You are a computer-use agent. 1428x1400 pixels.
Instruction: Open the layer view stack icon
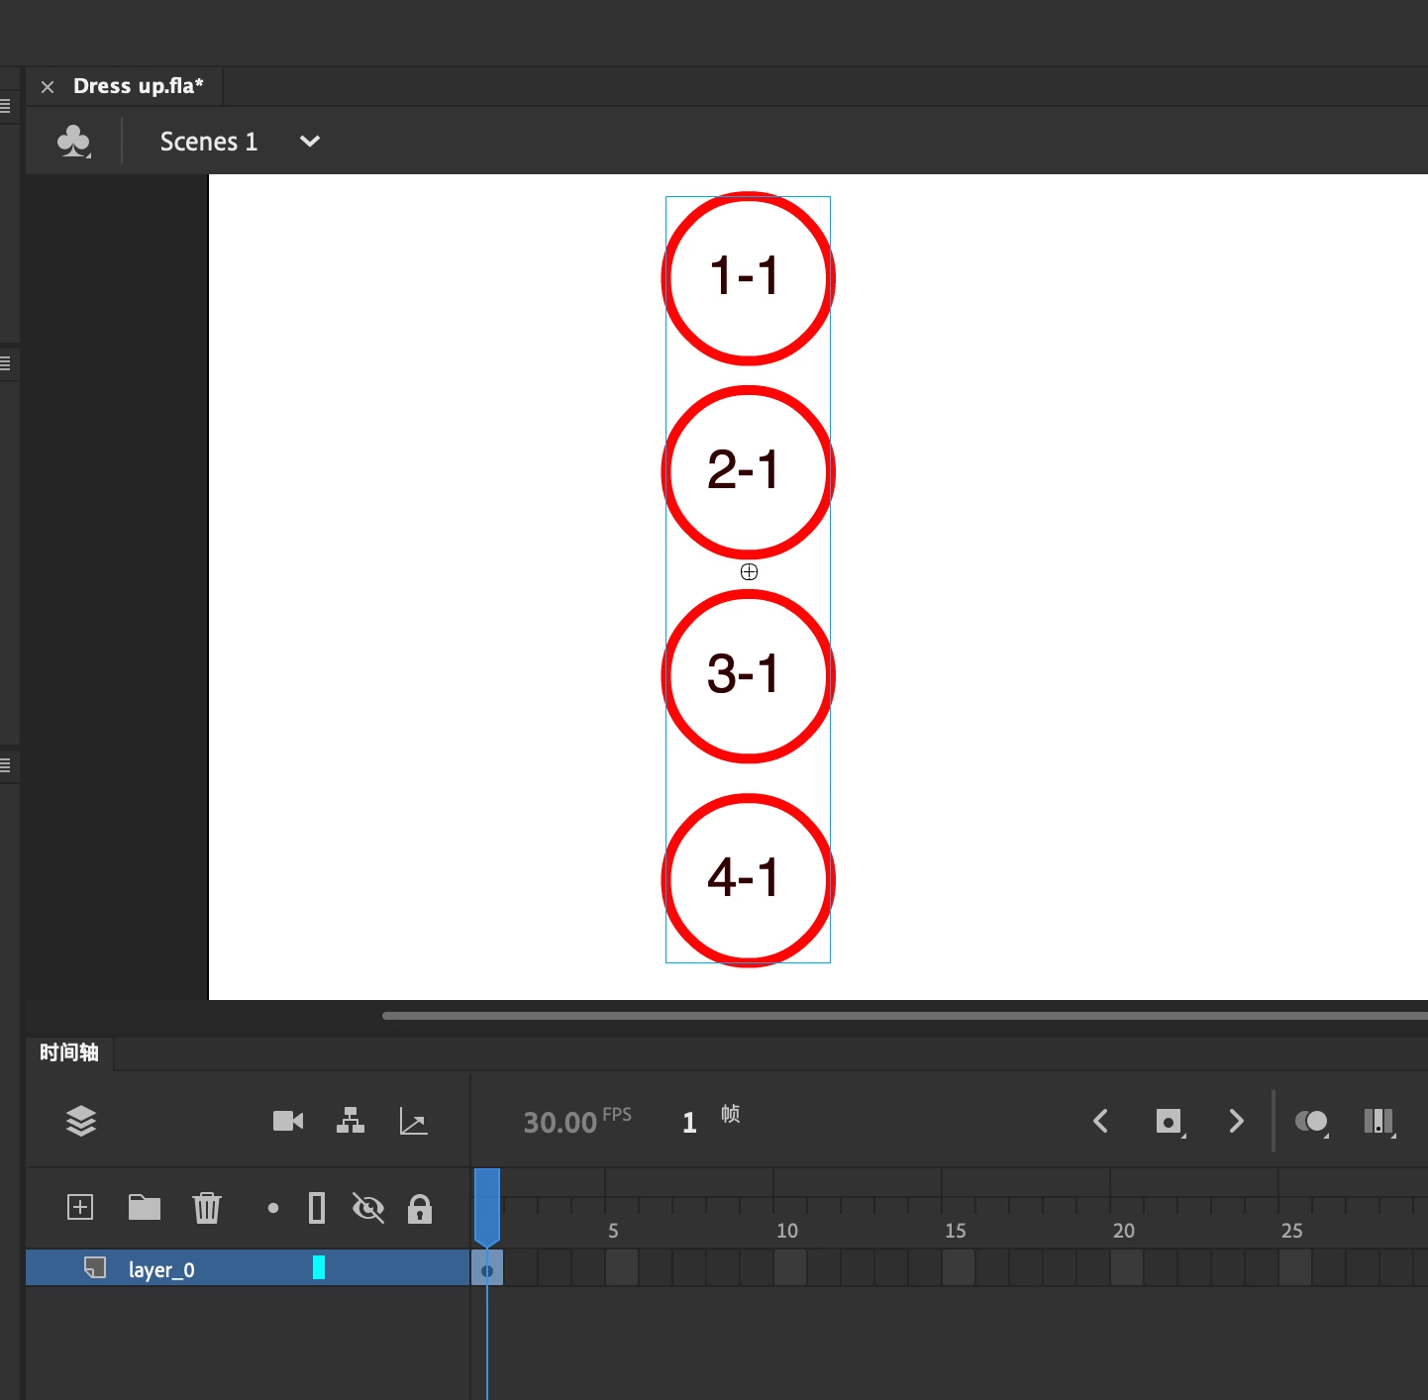click(x=81, y=1121)
